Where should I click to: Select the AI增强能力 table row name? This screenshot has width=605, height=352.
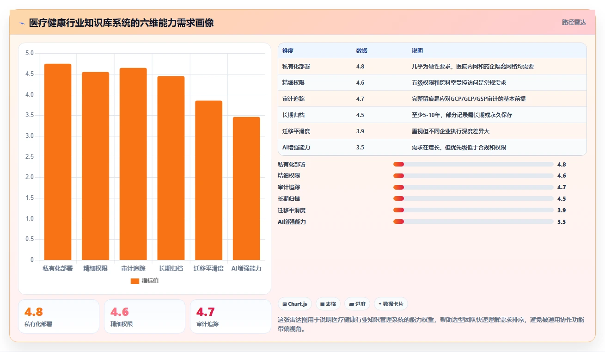point(296,148)
